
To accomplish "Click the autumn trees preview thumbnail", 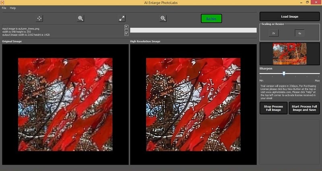I will point(289,54).
